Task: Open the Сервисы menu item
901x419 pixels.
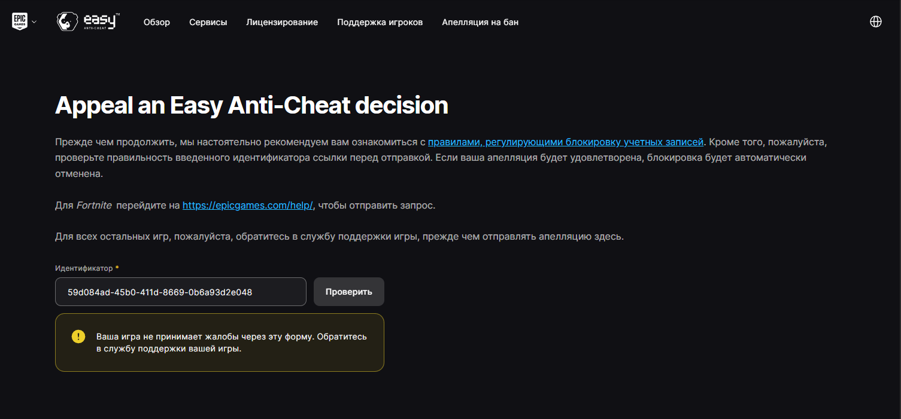Action: (208, 22)
